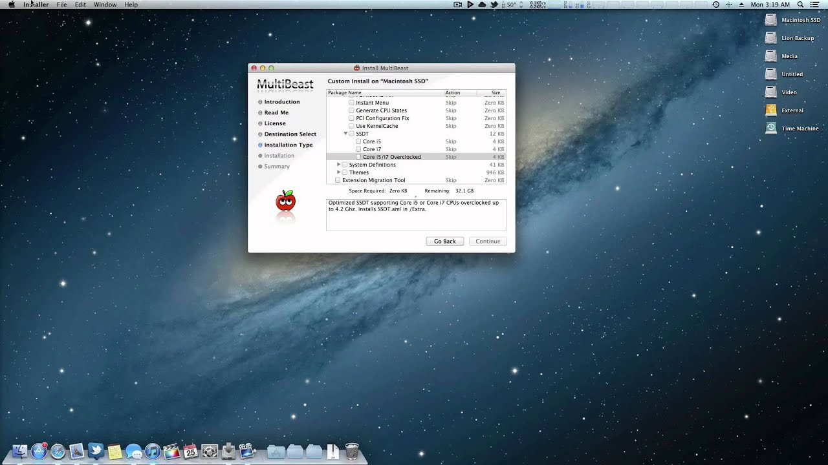Enable Extension Migration Tool checkbox
Image resolution: width=828 pixels, height=465 pixels.
point(338,180)
